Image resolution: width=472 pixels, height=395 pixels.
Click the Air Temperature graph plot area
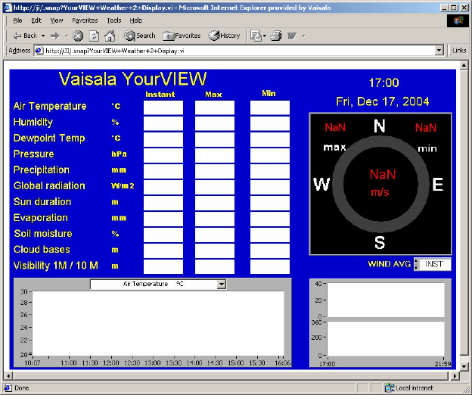(158, 323)
